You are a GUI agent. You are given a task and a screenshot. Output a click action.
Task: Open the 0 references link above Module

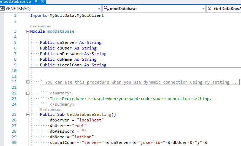[x=40, y=26]
